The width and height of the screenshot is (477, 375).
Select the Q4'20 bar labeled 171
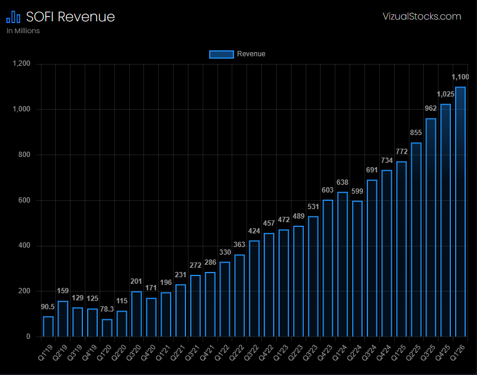coord(151,318)
